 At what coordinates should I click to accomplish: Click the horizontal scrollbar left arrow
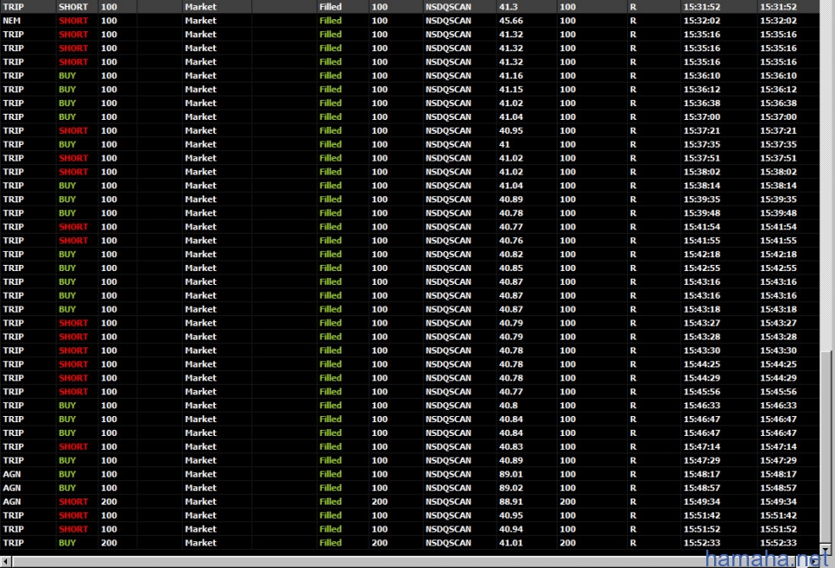6,562
